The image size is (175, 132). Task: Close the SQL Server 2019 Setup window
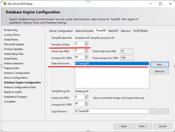(170, 4)
